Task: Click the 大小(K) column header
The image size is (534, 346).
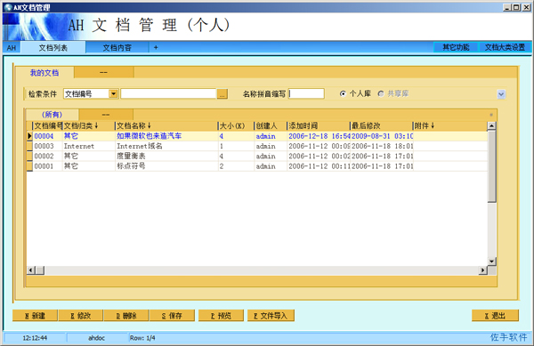Action: pyautogui.click(x=236, y=126)
